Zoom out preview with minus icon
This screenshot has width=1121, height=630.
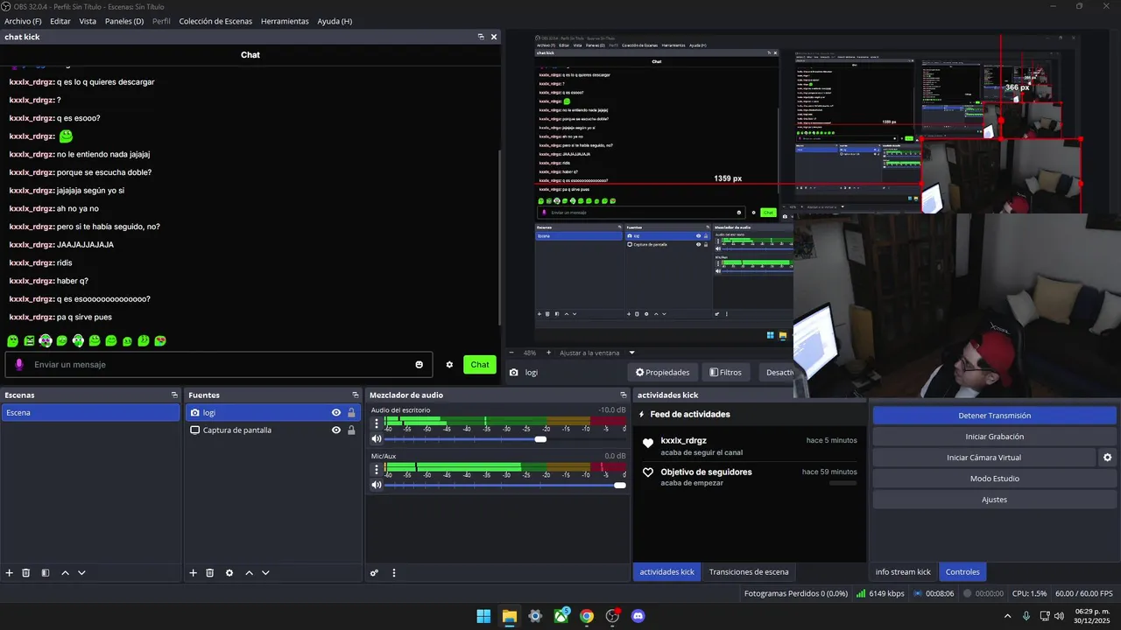(512, 353)
